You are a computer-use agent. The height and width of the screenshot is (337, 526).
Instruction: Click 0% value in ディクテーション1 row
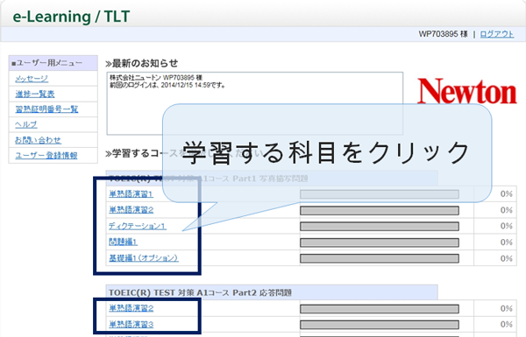click(506, 226)
